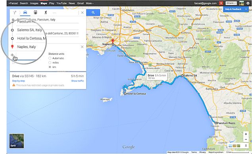This screenshot has height=154, width=252.
Task: Select km distance units
Action: click(x=50, y=67)
